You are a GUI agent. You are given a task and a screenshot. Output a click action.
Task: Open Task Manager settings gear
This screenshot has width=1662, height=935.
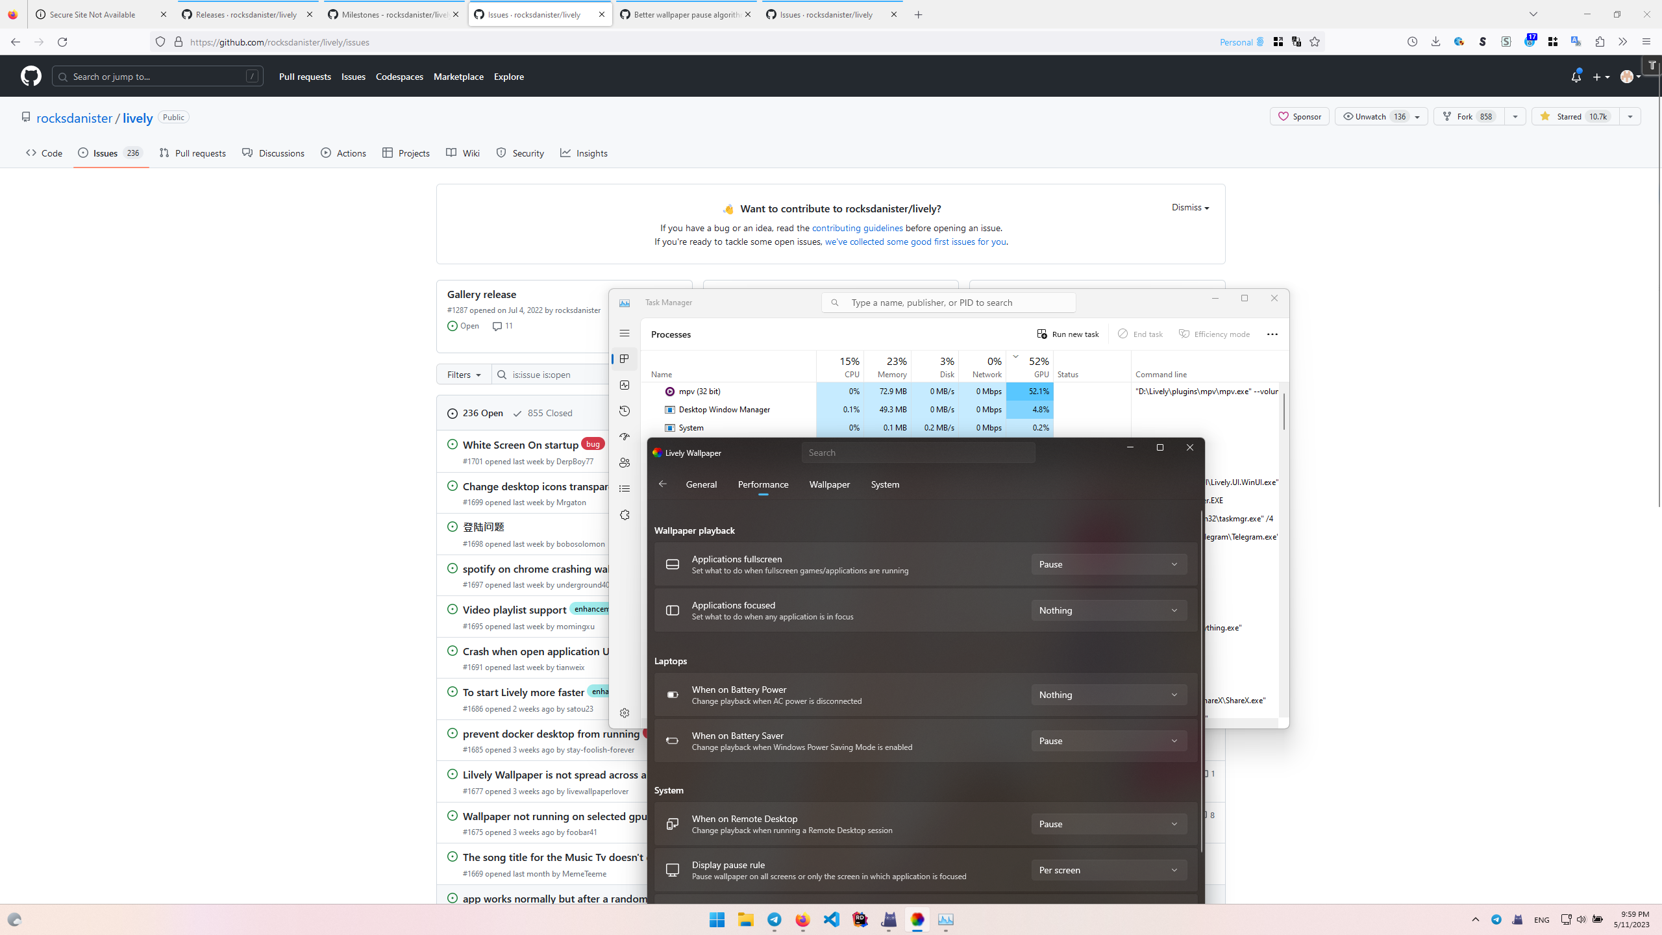coord(625,713)
